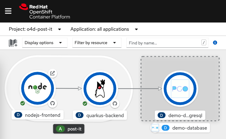Open the Project o4d-post-it dropdown

(35, 29)
